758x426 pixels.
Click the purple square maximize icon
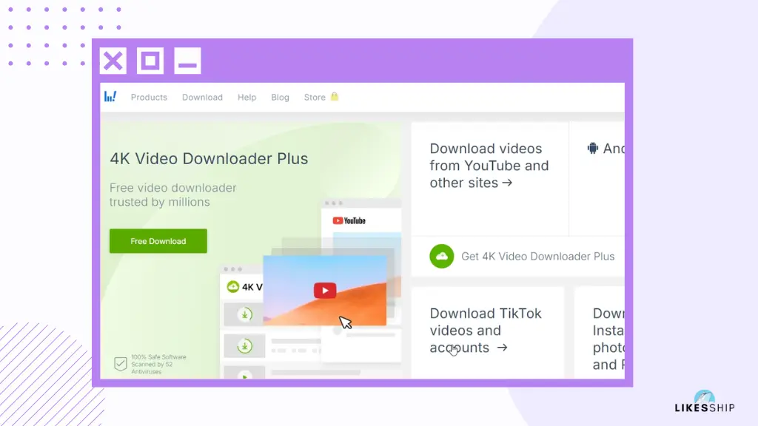[x=150, y=61]
